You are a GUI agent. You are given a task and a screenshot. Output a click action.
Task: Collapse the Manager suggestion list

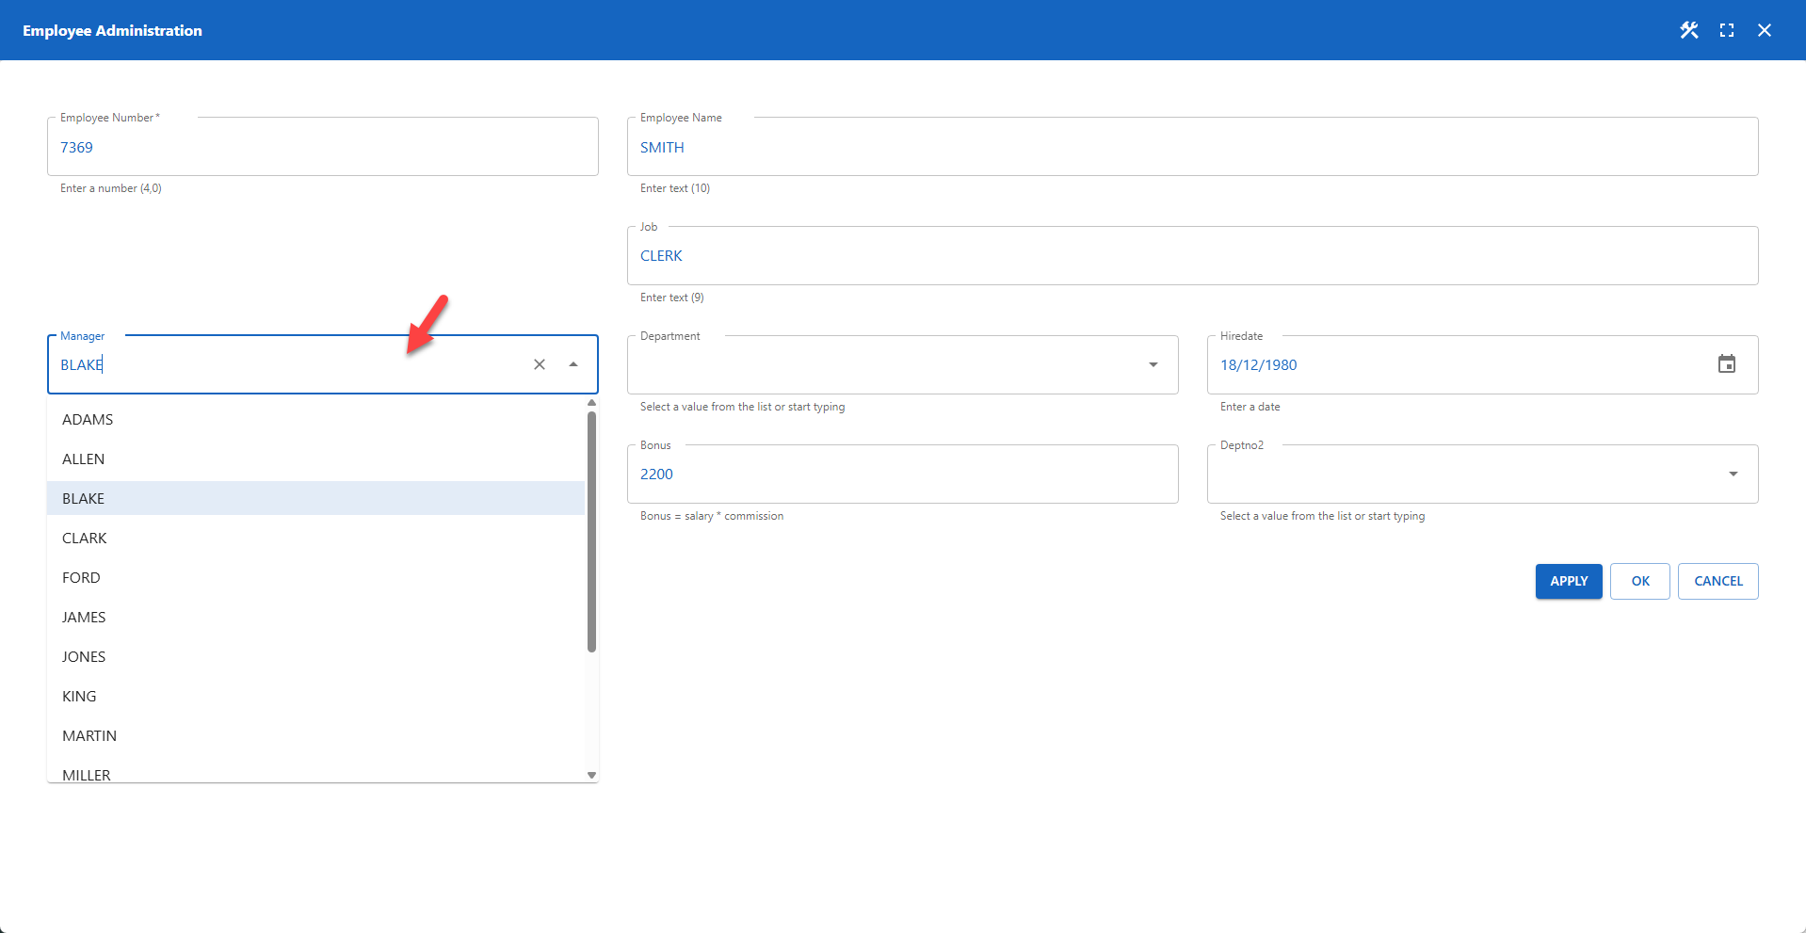click(572, 364)
